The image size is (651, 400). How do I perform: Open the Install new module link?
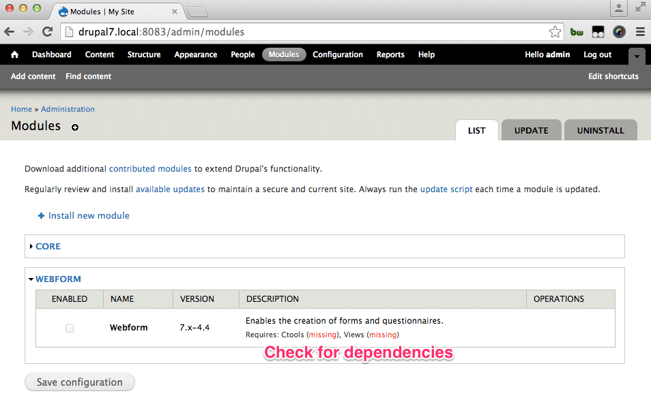coord(89,215)
